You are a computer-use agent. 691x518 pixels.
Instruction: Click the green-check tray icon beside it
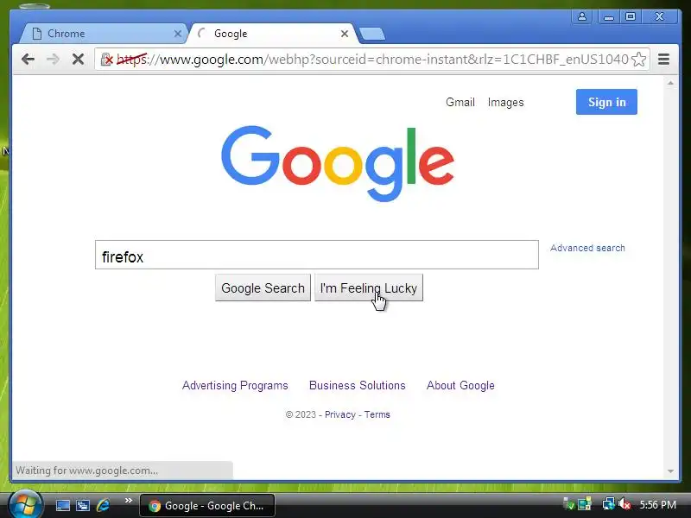(569, 504)
